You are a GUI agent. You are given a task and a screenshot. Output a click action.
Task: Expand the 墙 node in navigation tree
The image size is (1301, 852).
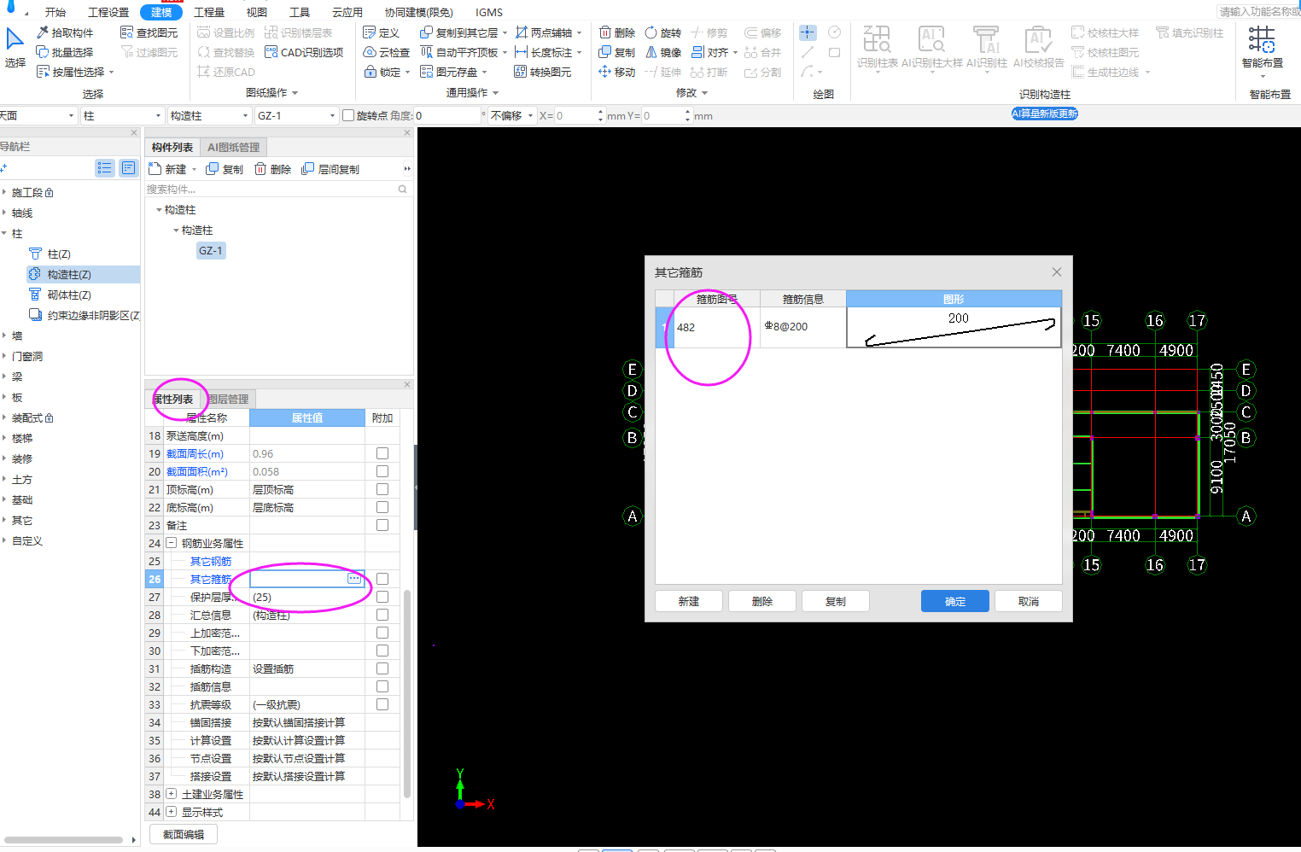(4, 336)
